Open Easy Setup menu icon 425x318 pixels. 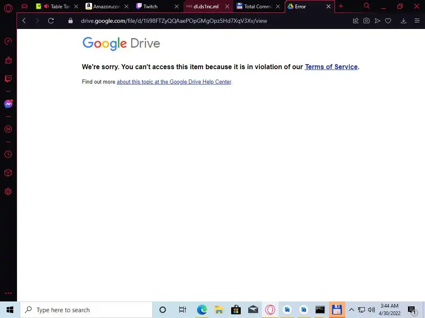coord(417,21)
